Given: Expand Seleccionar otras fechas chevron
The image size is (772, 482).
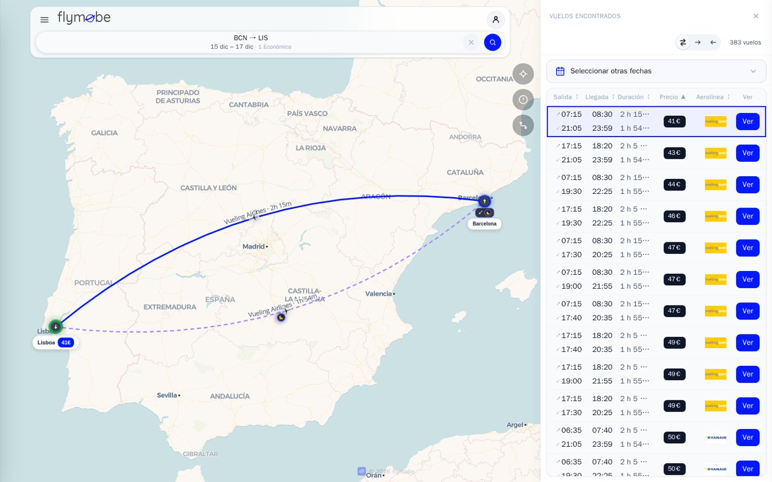Looking at the screenshot, I should pos(753,71).
